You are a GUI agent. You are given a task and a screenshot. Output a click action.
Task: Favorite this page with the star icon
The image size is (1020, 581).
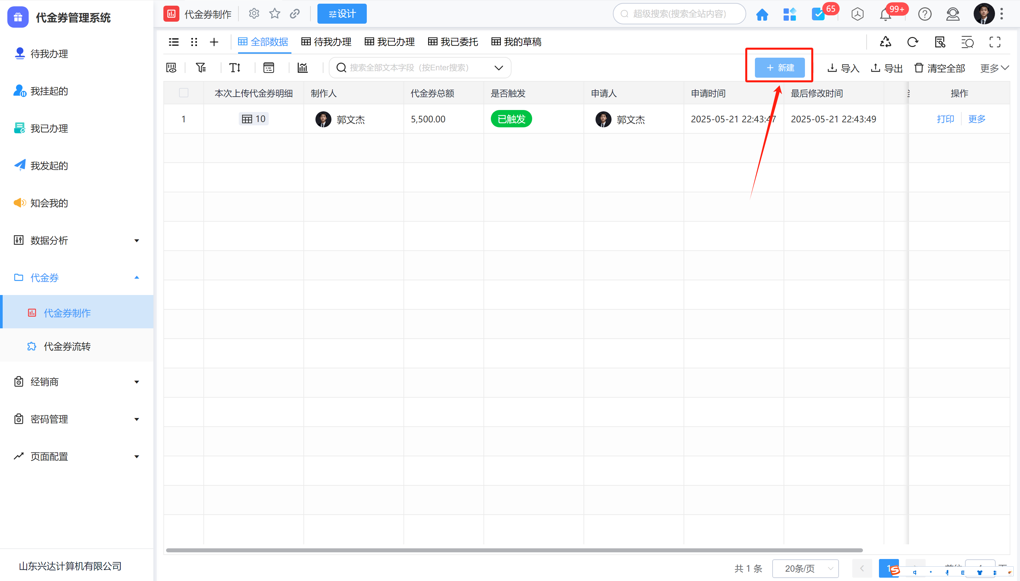coord(274,14)
